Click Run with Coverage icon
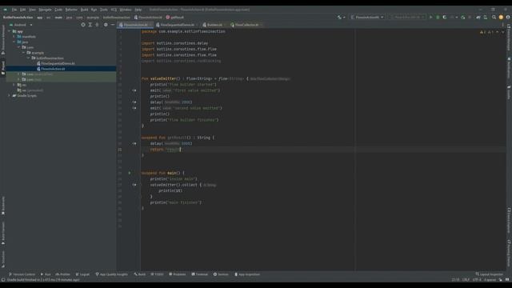This screenshot has width=512, height=288. pos(445,18)
